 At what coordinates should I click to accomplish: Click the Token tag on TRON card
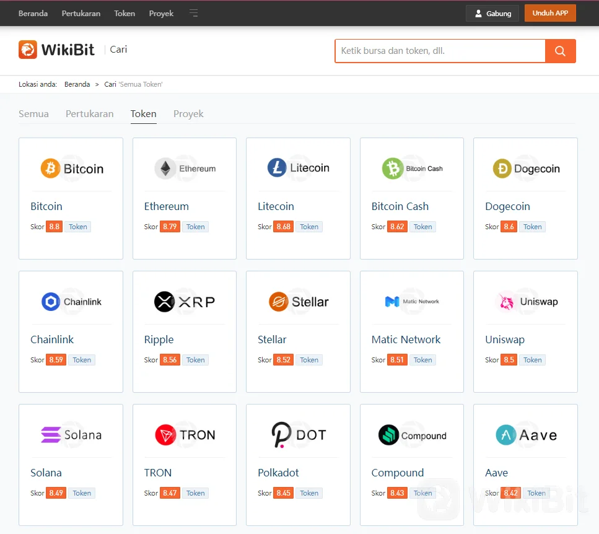195,493
